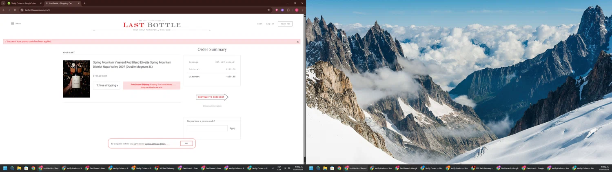This screenshot has width=612, height=172.
Task: Open Start on the taskbar below the browser
Action: pos(5,168)
